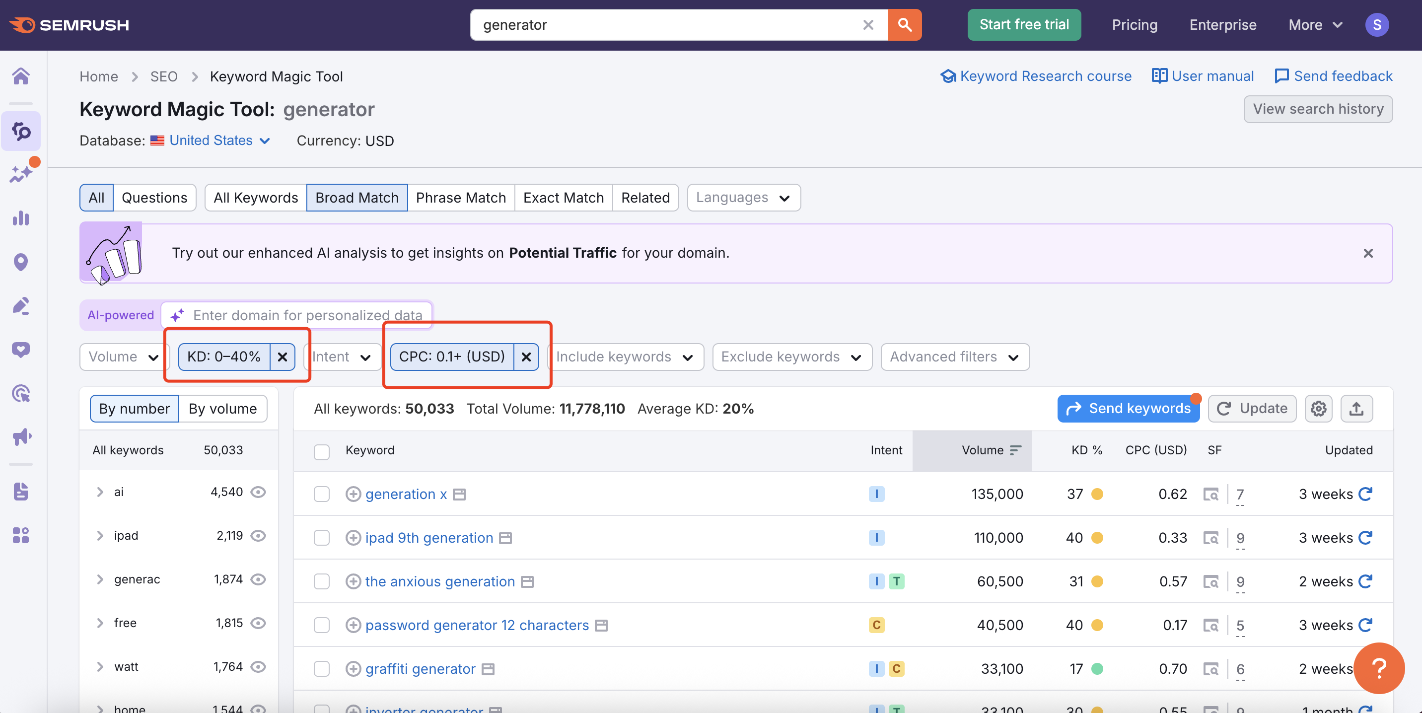Image resolution: width=1422 pixels, height=713 pixels.
Task: Click the orange search magnifier button
Action: click(x=904, y=25)
